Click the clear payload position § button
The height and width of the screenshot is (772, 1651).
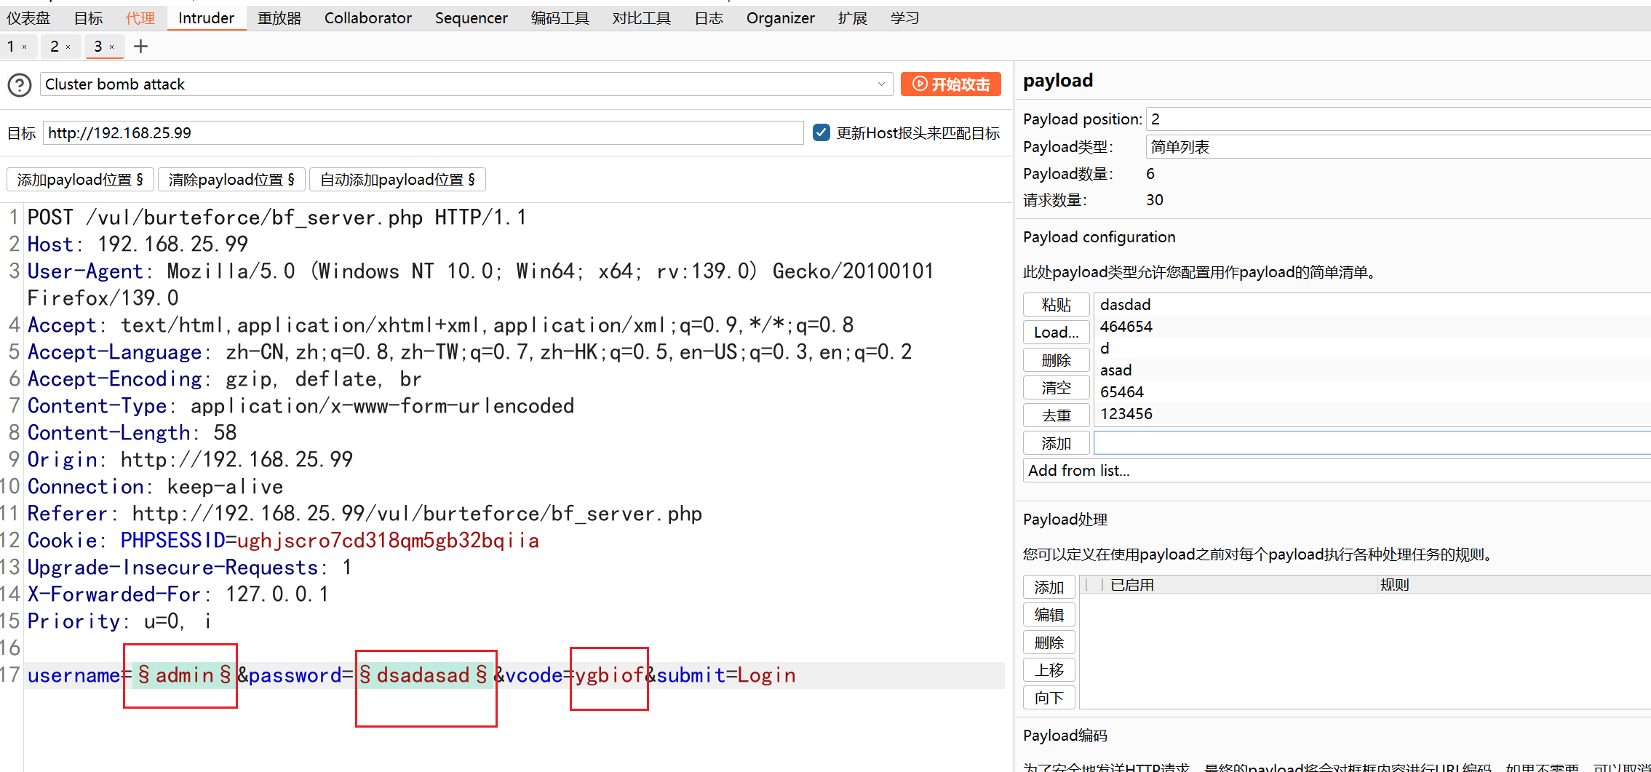(231, 180)
